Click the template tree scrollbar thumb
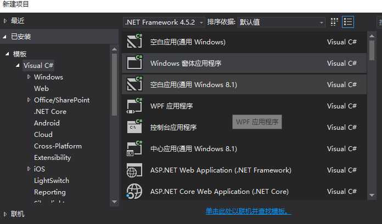382x224 pixels. pyautogui.click(x=114, y=85)
